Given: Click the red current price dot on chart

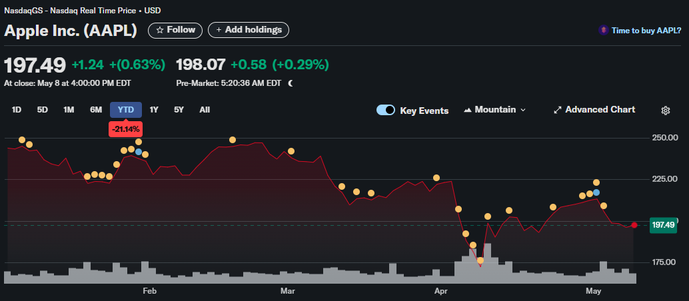Looking at the screenshot, I should [634, 225].
